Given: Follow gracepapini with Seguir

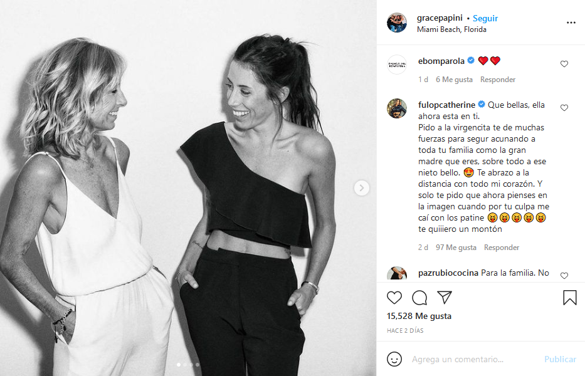Looking at the screenshot, I should [485, 18].
